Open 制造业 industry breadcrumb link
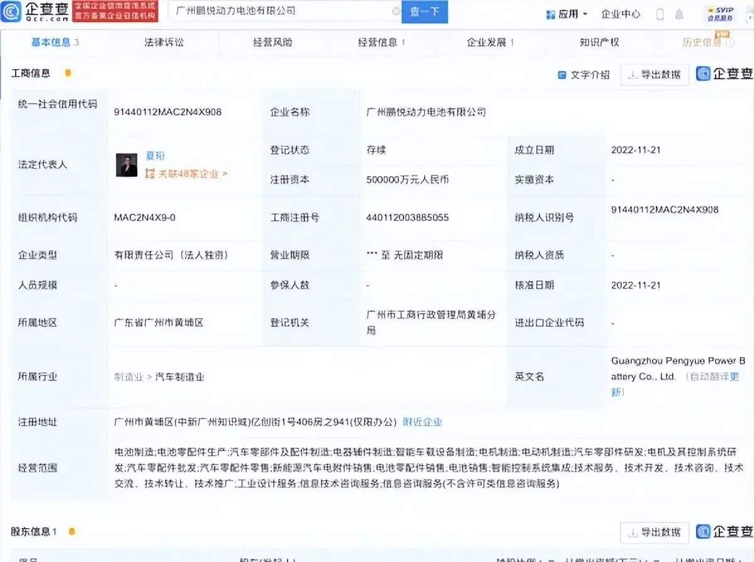Screen dimensions: 754x562 pyautogui.click(x=128, y=377)
